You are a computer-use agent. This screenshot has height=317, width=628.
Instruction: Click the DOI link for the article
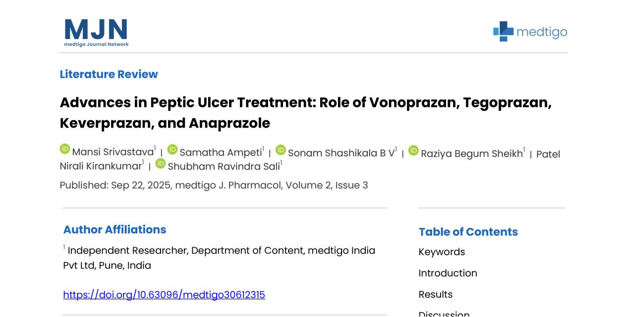(164, 295)
